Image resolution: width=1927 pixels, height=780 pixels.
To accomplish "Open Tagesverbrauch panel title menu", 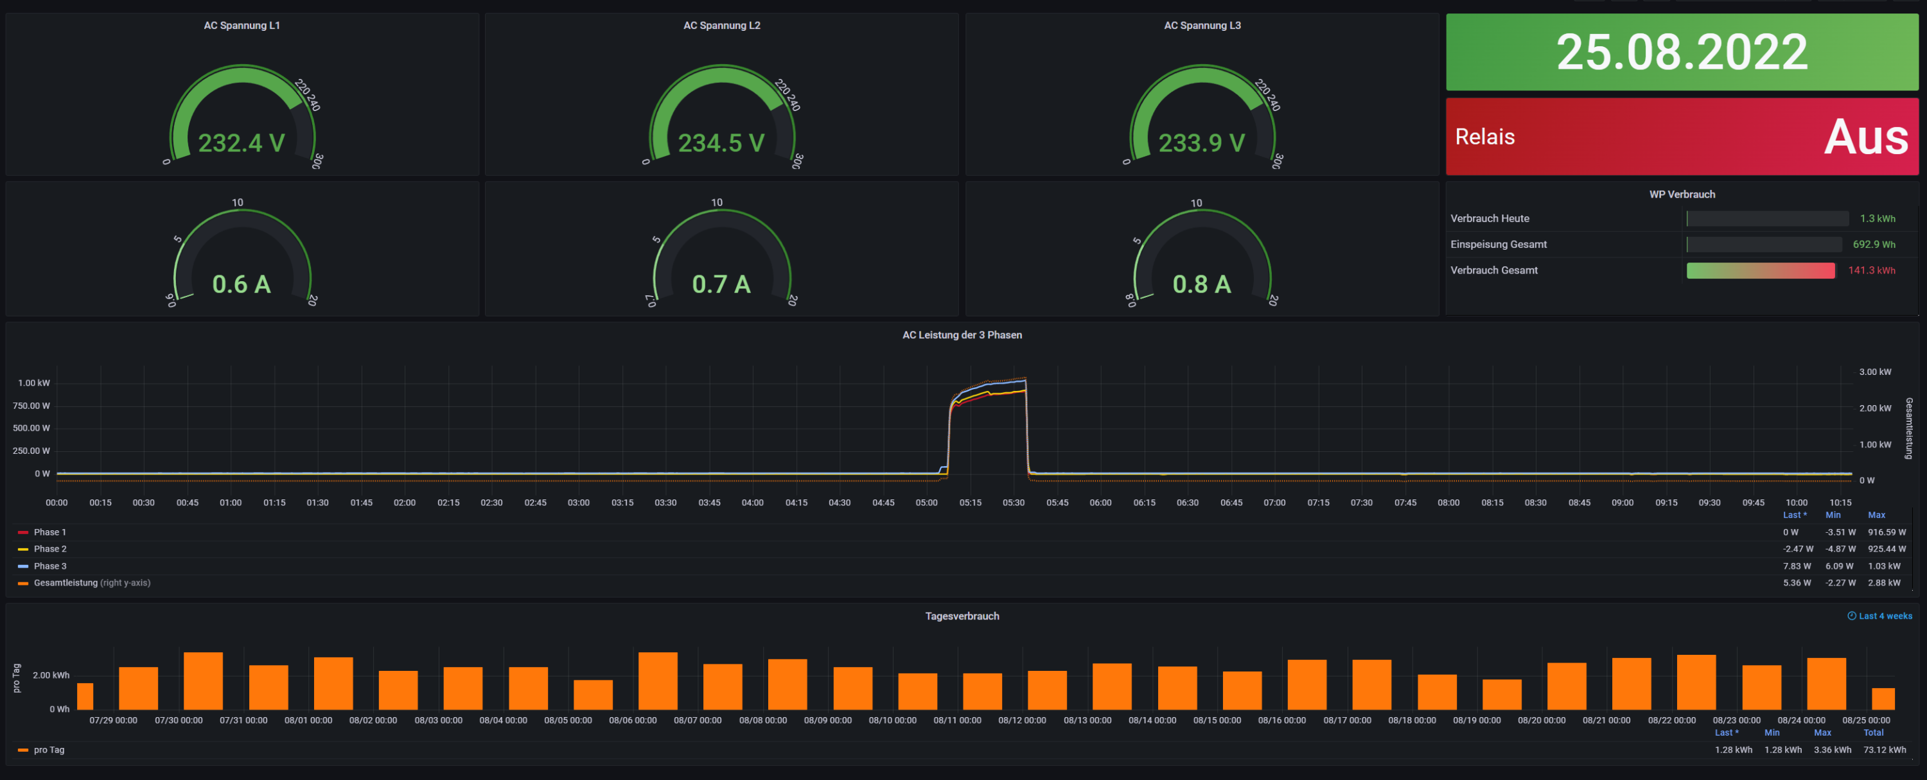I will click(x=962, y=616).
